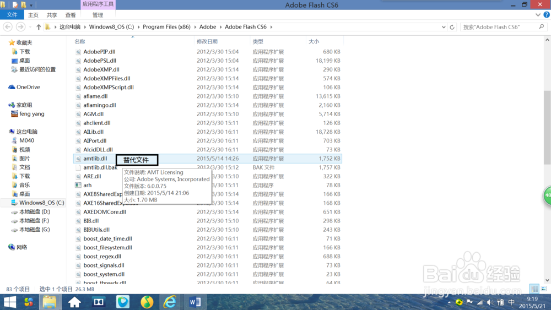Switch to large icons view
The image size is (551, 310).
(x=544, y=289)
